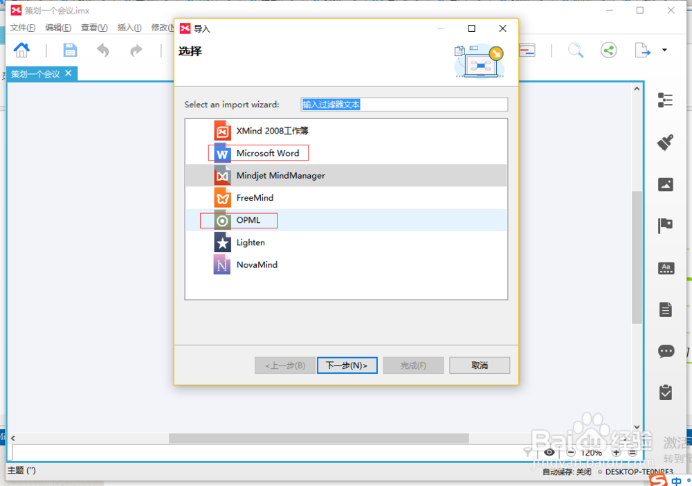Close the 导入 import dialog
692x486 pixels.
click(x=502, y=28)
